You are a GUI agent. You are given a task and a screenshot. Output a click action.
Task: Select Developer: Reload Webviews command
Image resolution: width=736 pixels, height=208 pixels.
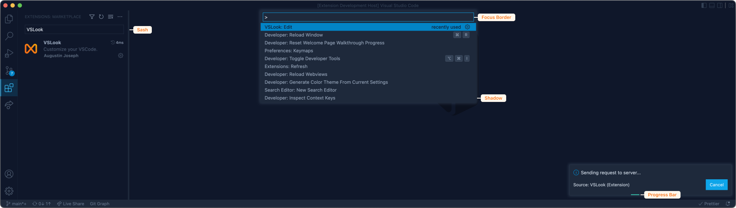(x=368, y=74)
